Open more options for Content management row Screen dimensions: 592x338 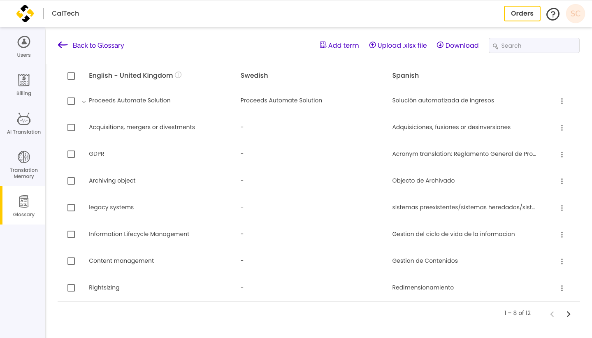562,262
